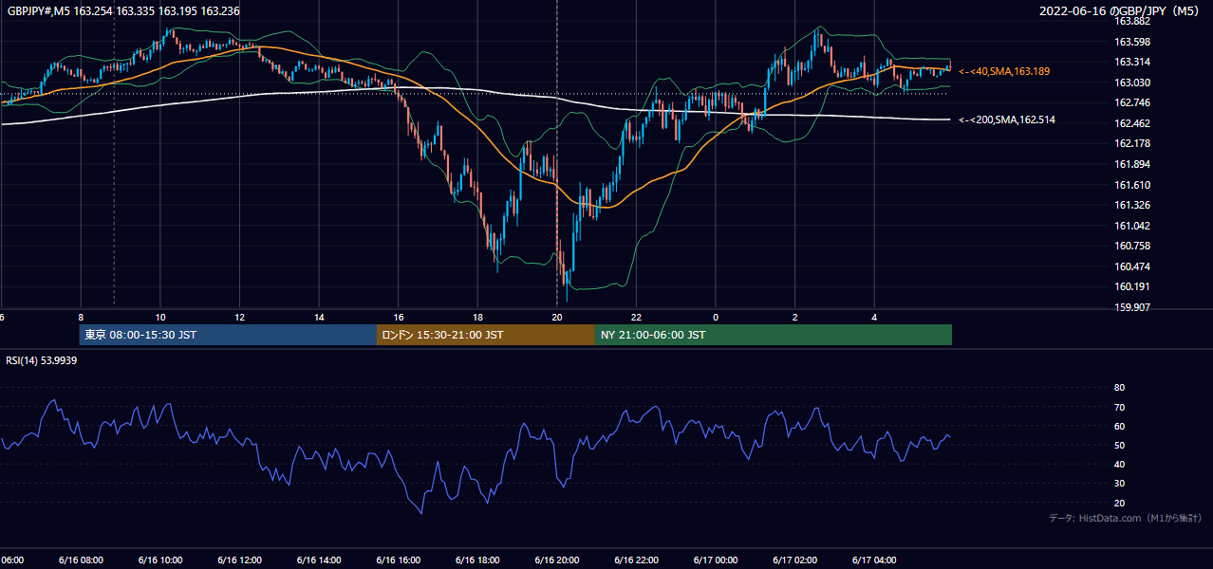The height and width of the screenshot is (569, 1213).
Task: Click price axis value 161.042
Action: (1131, 226)
